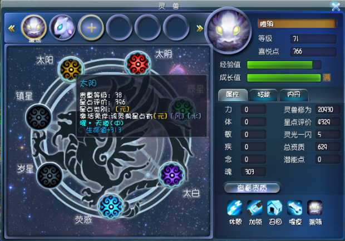Select the 召回 recall house icon
This screenshot has width=345, height=241.
[x=274, y=208]
